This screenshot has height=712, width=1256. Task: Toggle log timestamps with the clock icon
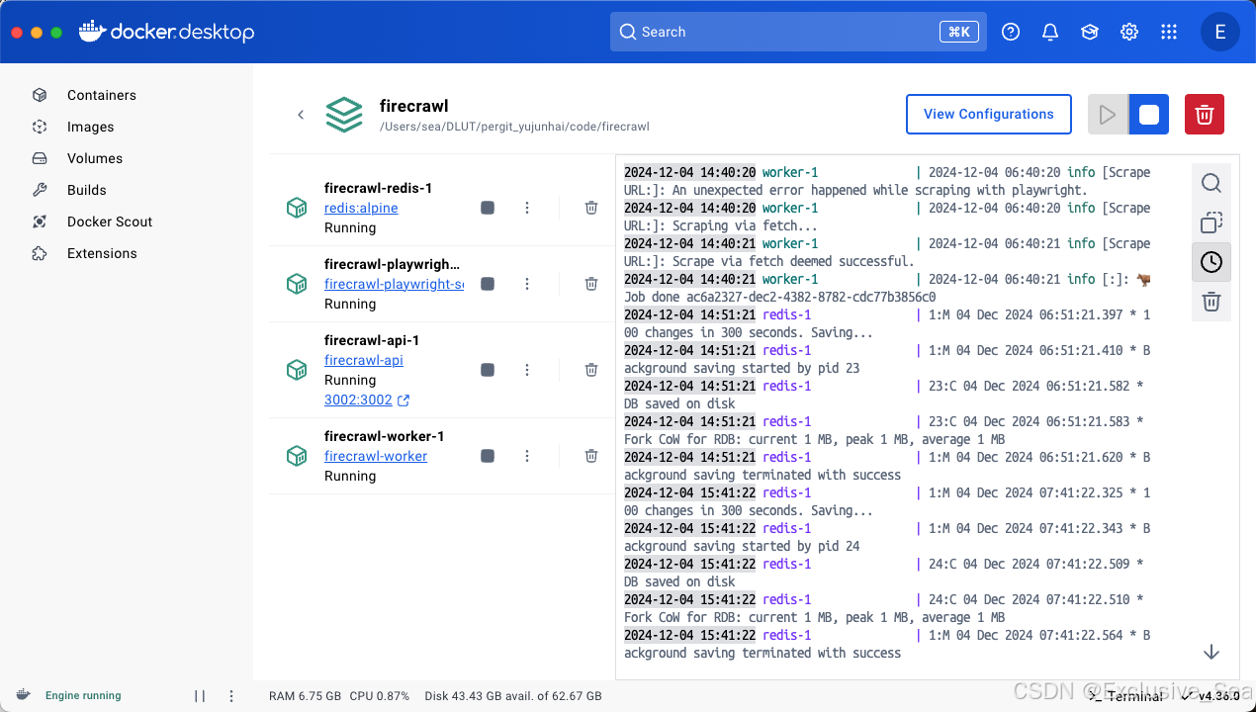click(1211, 262)
